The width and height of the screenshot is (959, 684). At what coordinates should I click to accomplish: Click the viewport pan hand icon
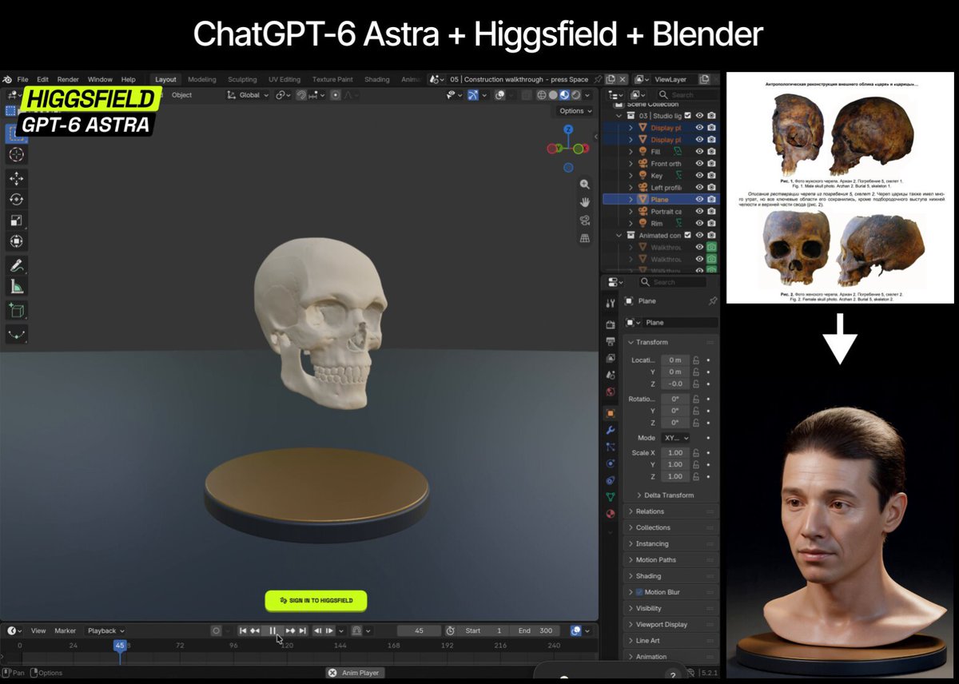click(585, 201)
